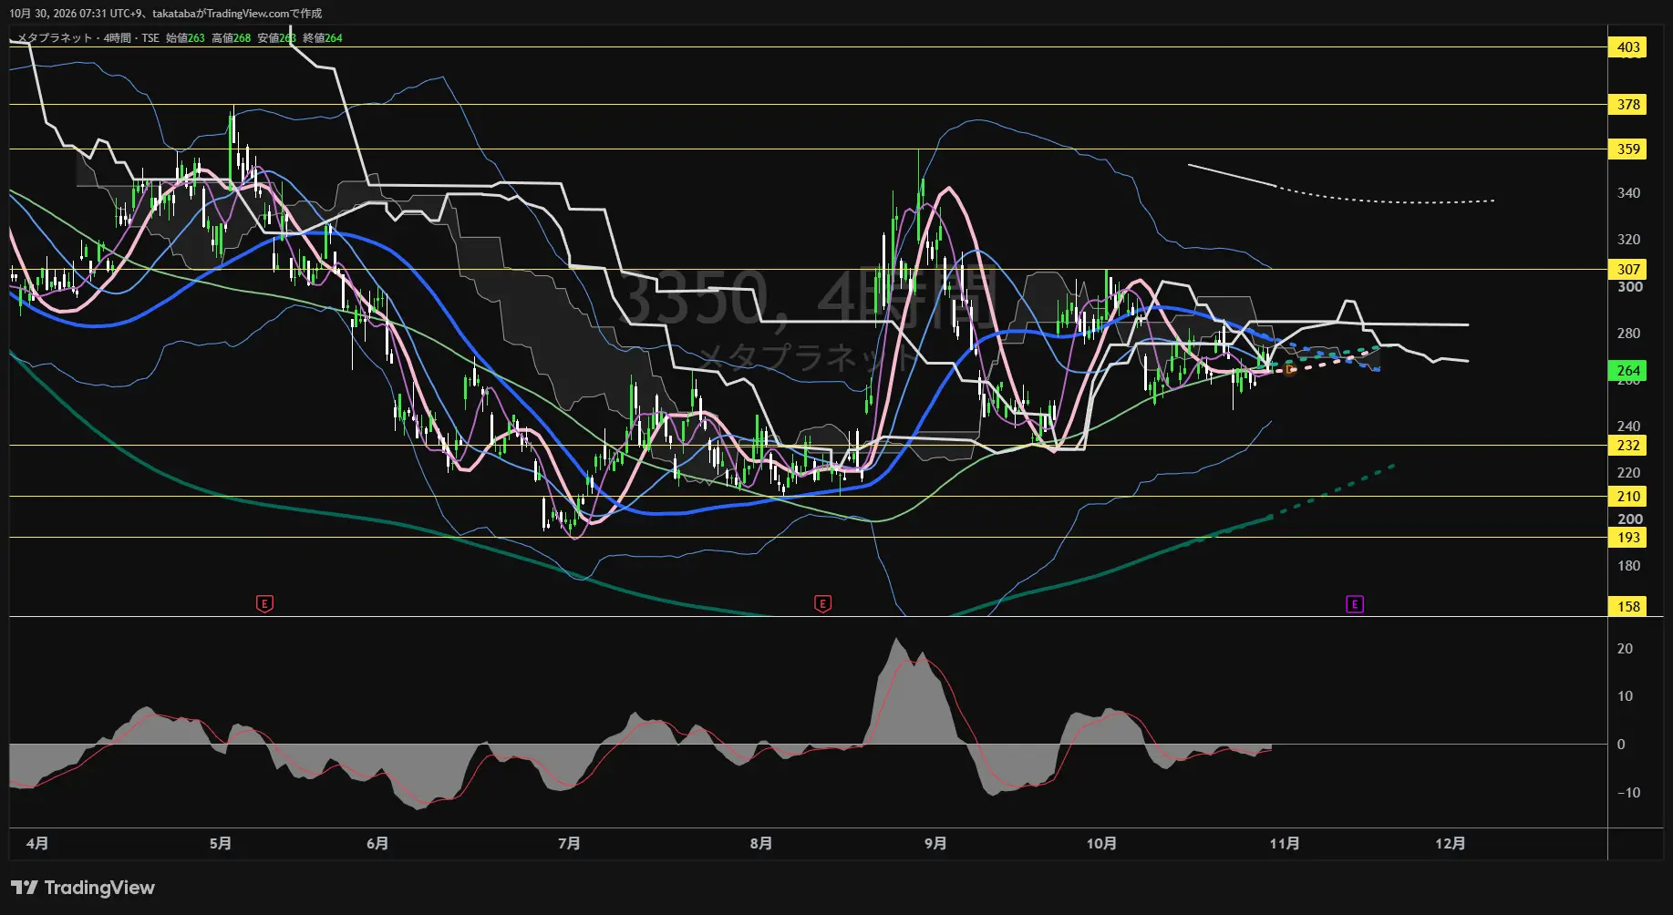The height and width of the screenshot is (915, 1673).
Task: Select the 359 yellow price label
Action: coord(1628,149)
